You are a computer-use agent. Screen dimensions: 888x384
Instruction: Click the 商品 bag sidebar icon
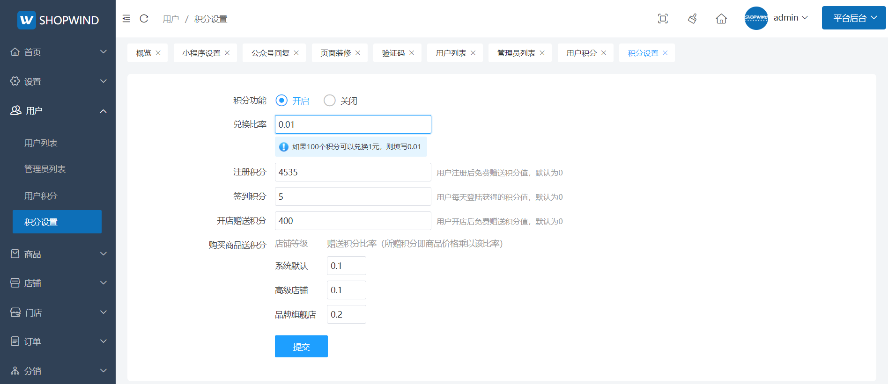click(x=15, y=254)
